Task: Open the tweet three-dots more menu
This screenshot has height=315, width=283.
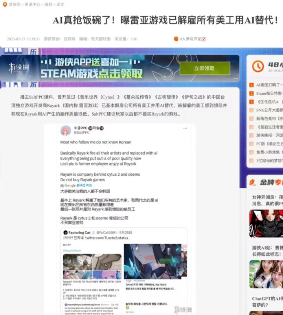Action: tap(185, 128)
